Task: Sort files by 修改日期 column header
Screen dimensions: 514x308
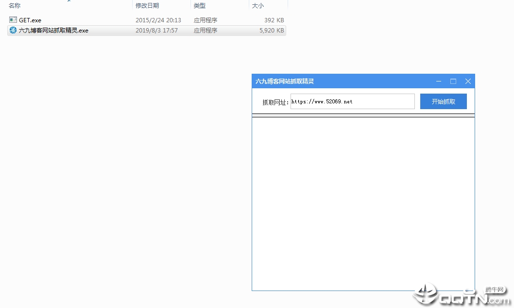Action: click(x=147, y=5)
